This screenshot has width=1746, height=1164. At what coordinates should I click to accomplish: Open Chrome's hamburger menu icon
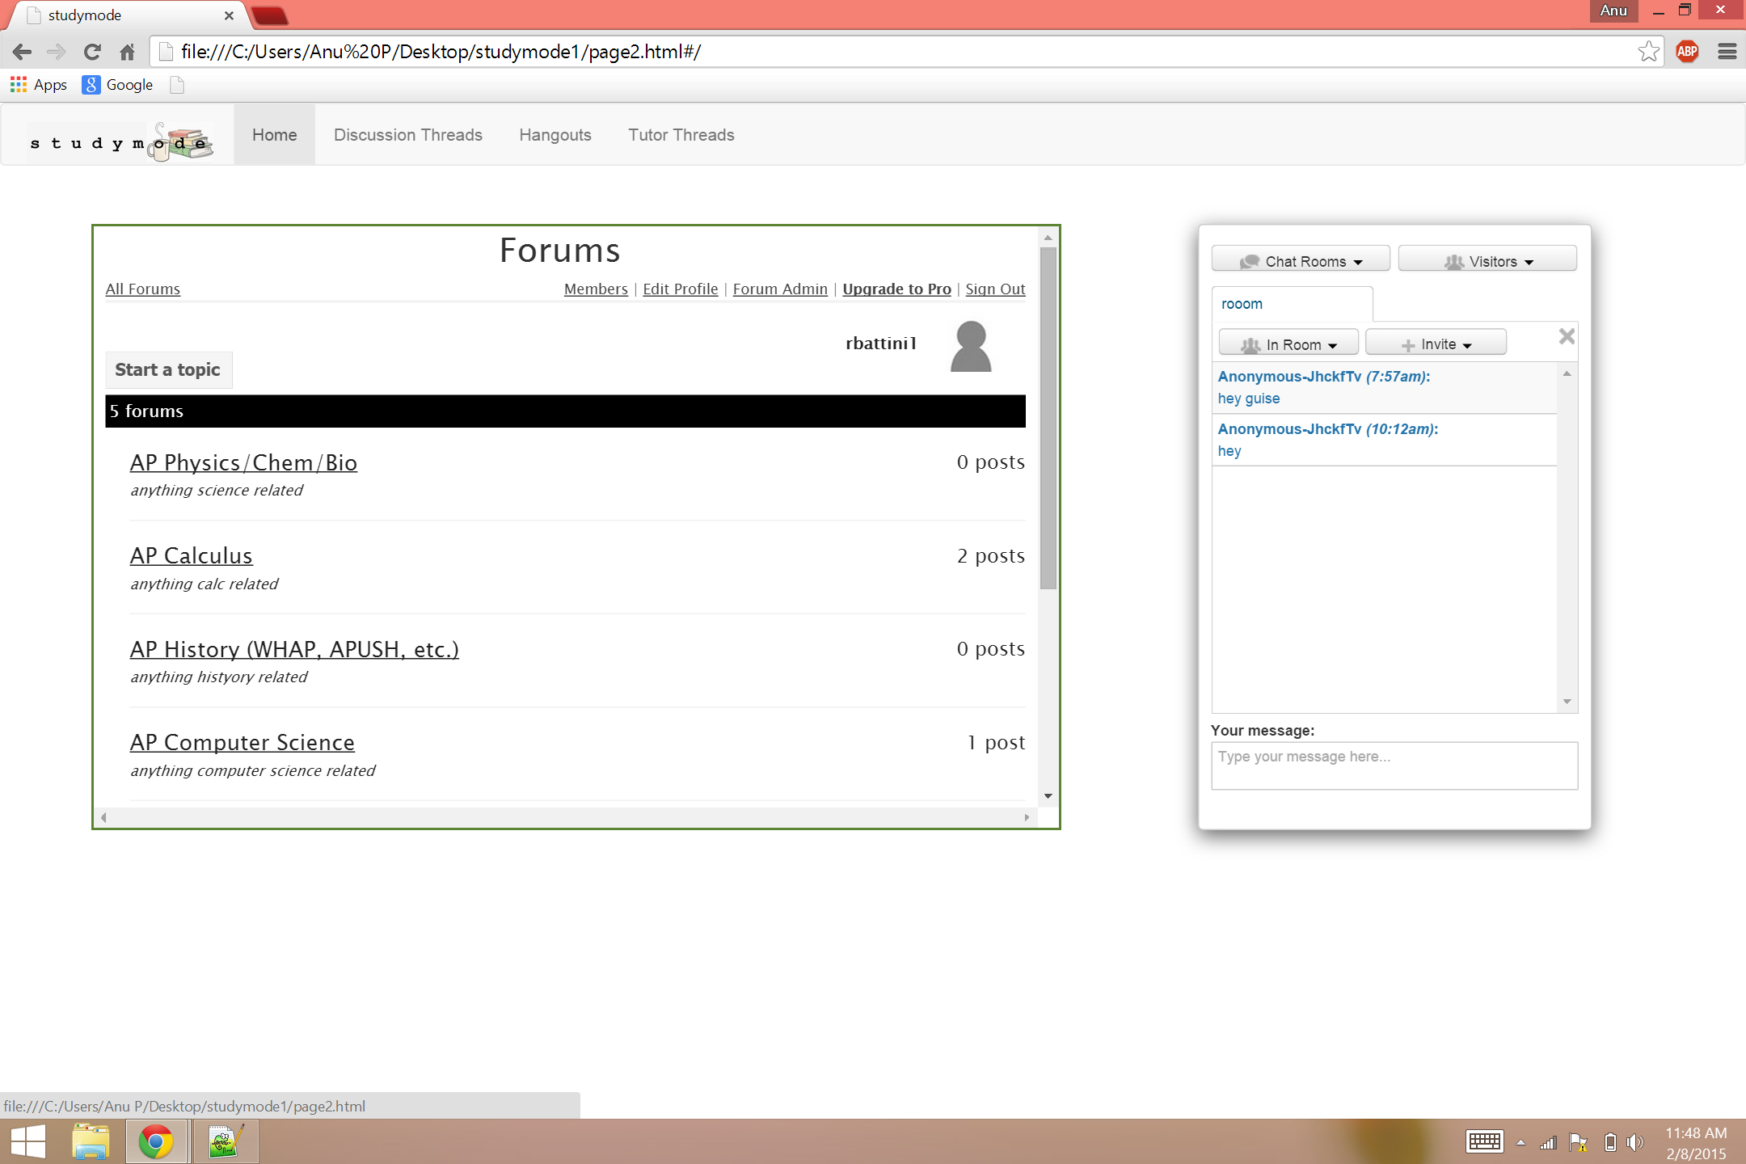[1727, 52]
